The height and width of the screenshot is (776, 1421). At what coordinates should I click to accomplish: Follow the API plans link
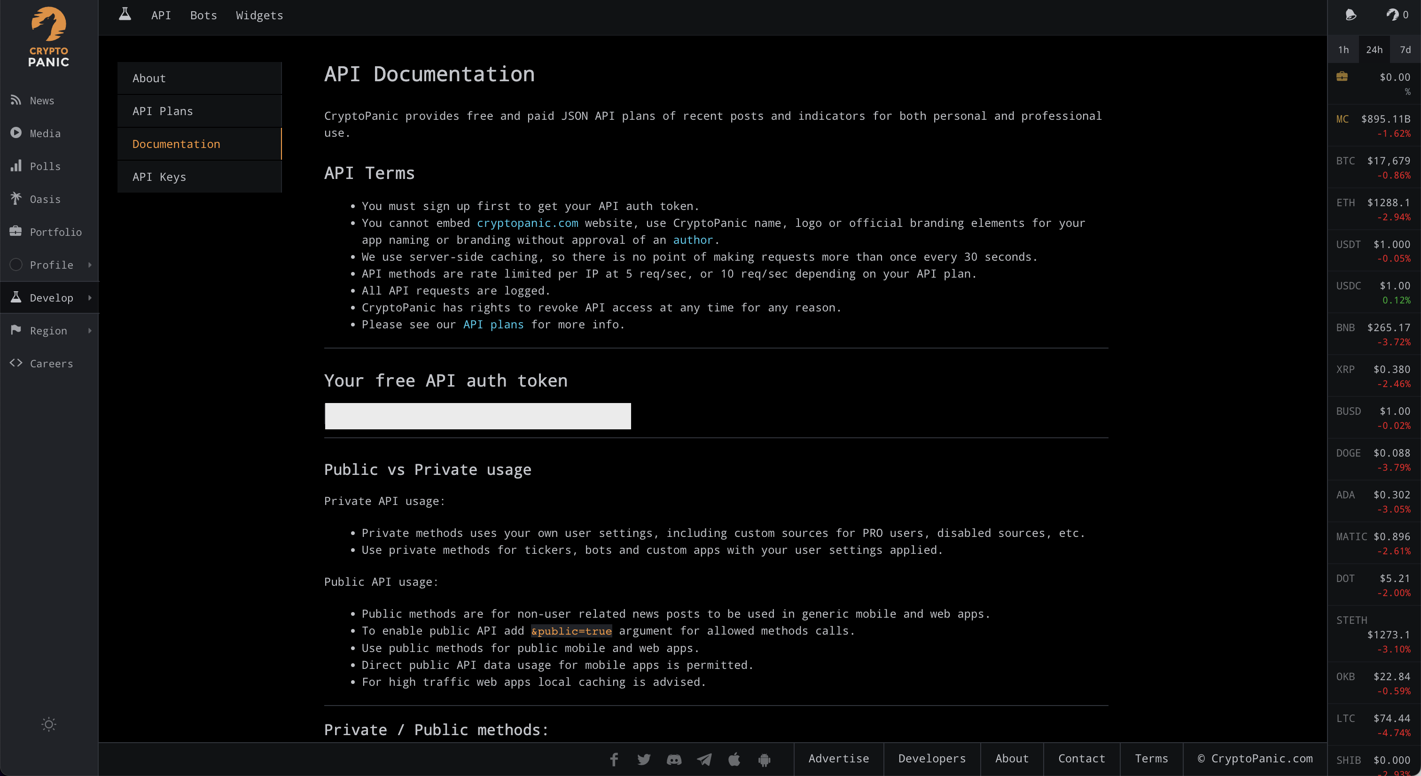click(493, 324)
